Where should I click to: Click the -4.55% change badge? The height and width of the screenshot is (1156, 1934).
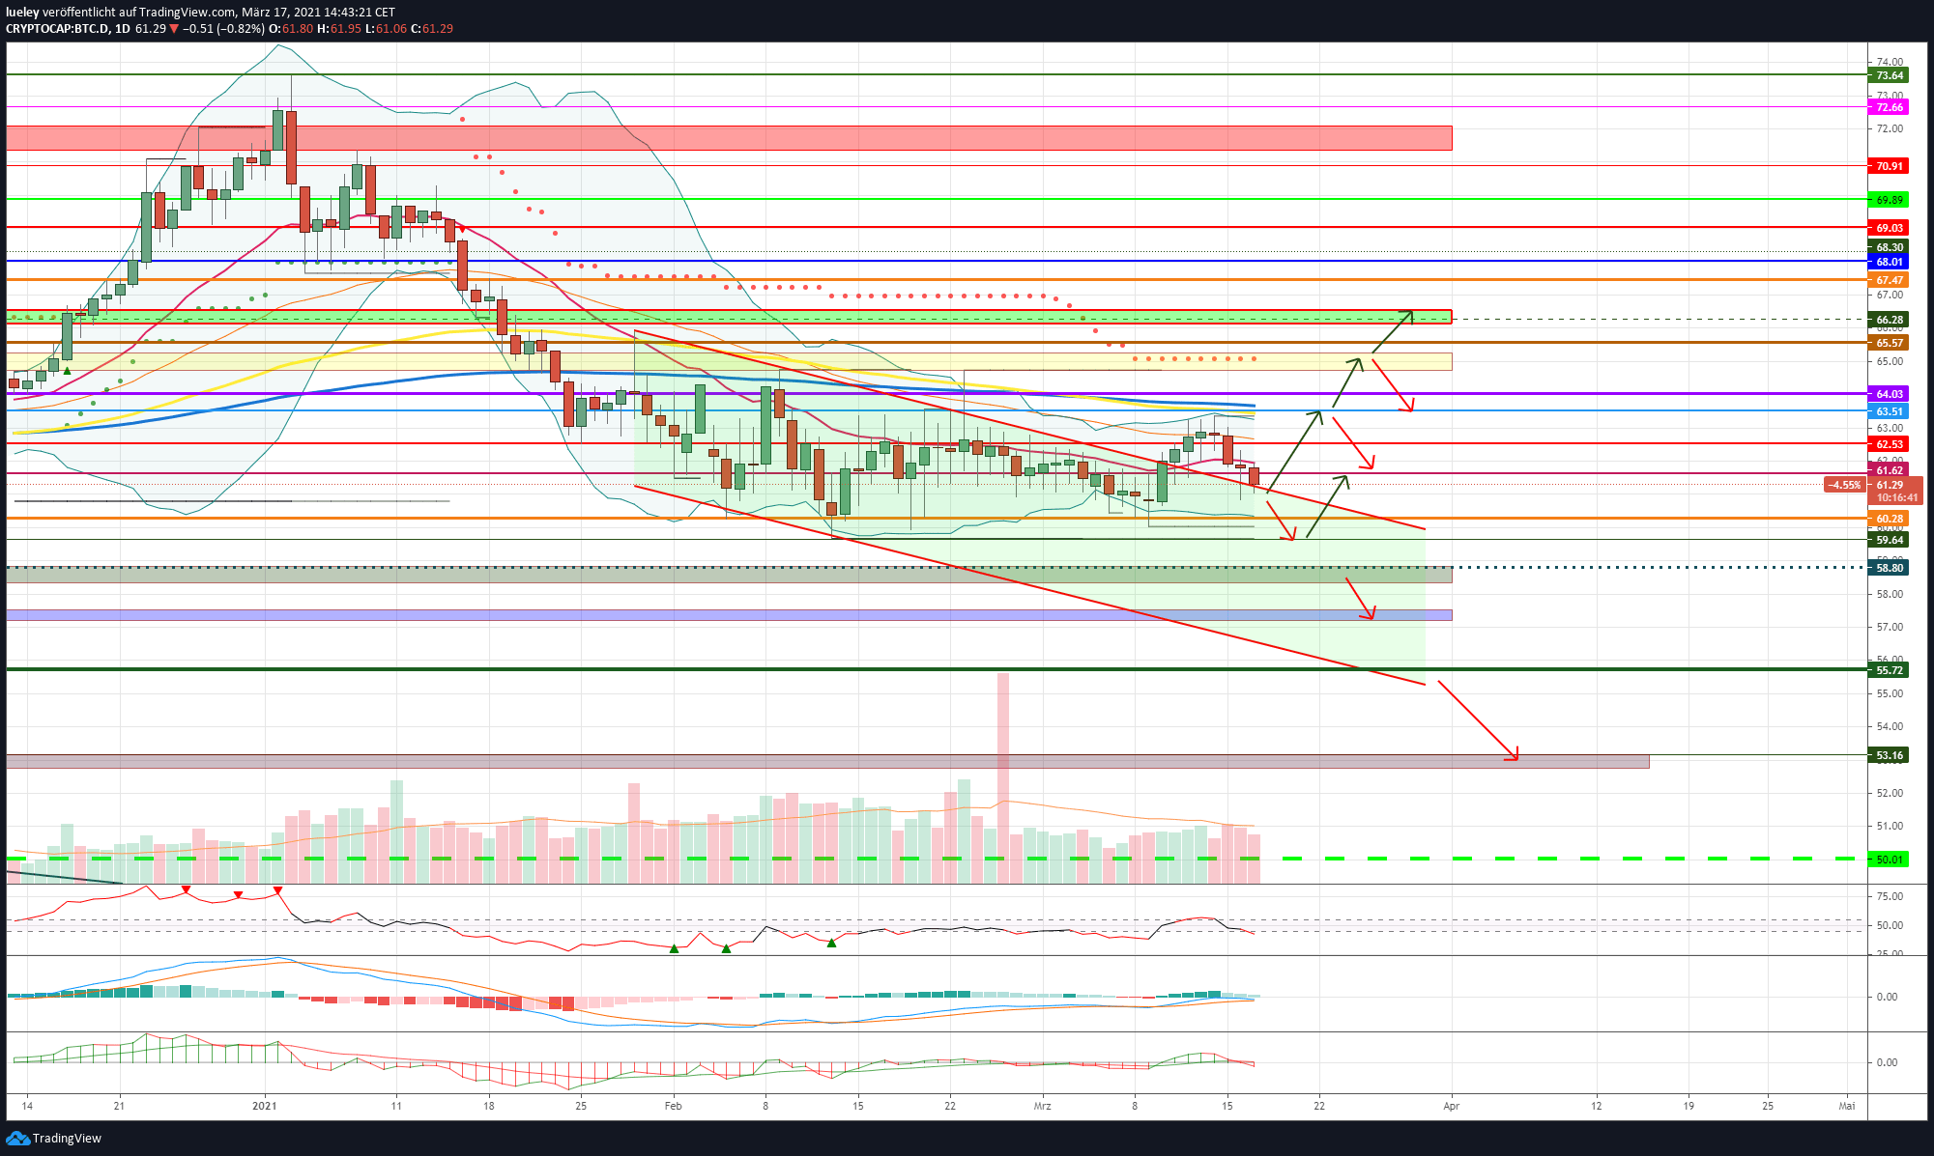(x=1845, y=485)
